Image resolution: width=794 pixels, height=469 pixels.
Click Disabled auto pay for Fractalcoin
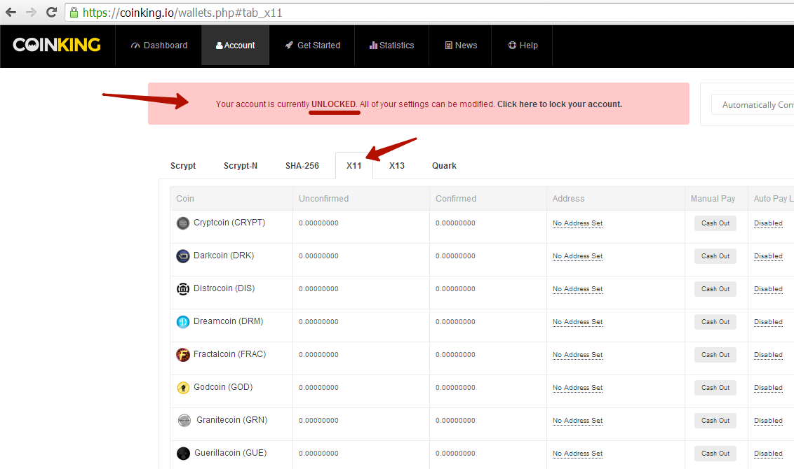(x=768, y=354)
